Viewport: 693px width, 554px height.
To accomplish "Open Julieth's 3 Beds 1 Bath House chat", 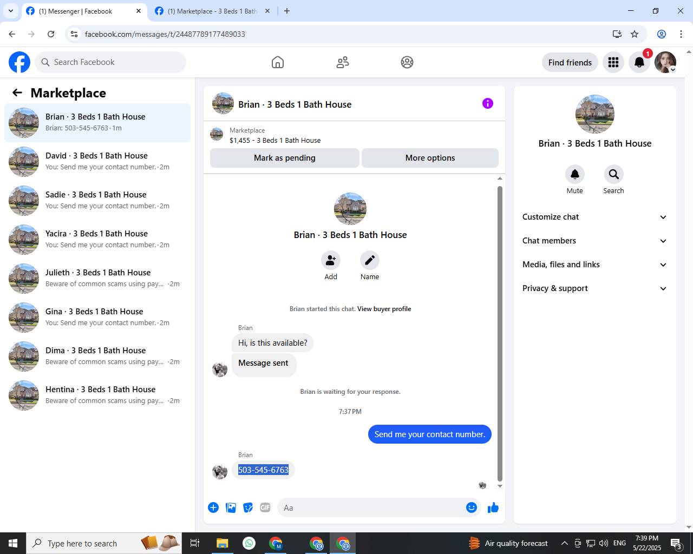I will click(97, 279).
